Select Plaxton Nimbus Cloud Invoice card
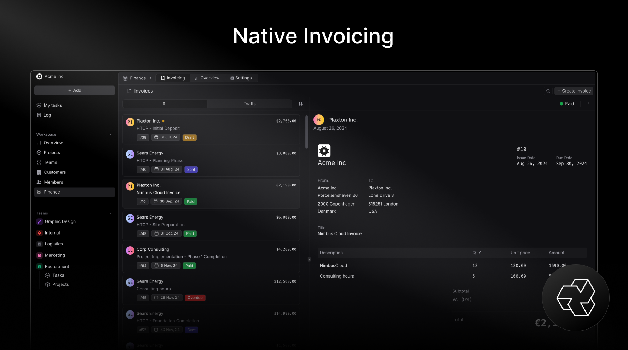Screen dimensions: 628x350 coord(211,194)
